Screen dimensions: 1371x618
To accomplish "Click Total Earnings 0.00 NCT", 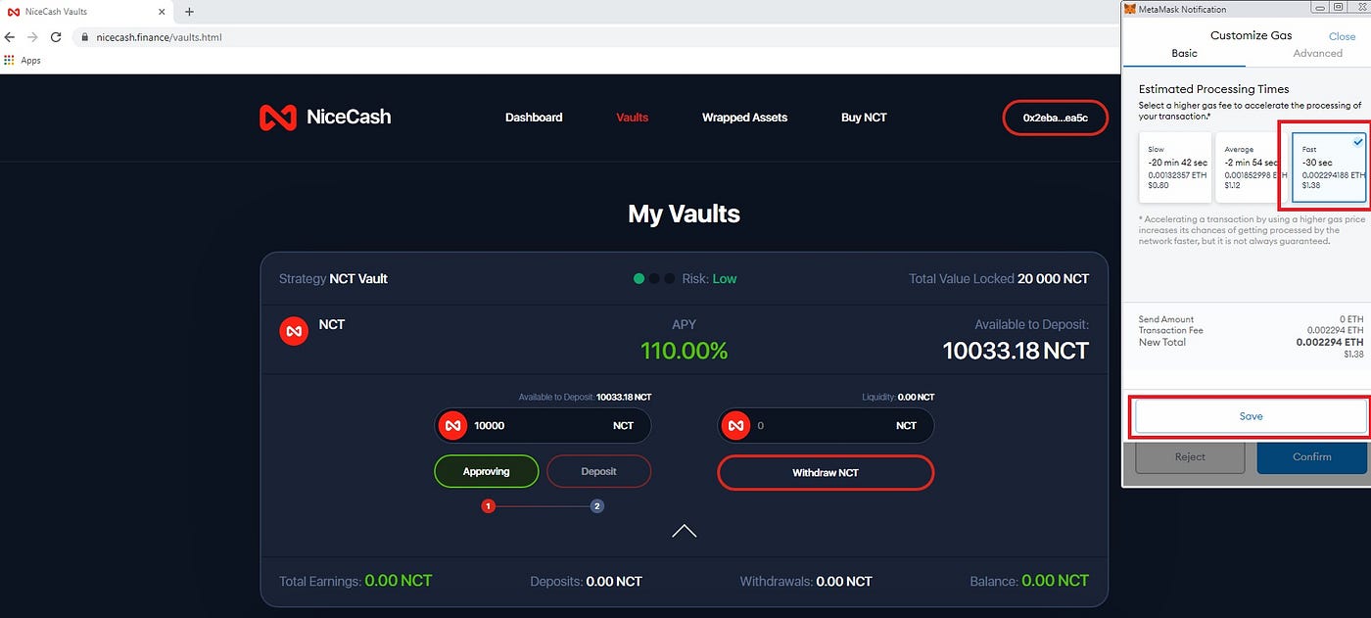I will coord(355,581).
